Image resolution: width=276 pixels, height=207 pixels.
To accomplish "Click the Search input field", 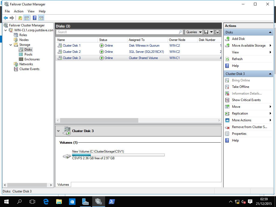I will (x=117, y=32).
